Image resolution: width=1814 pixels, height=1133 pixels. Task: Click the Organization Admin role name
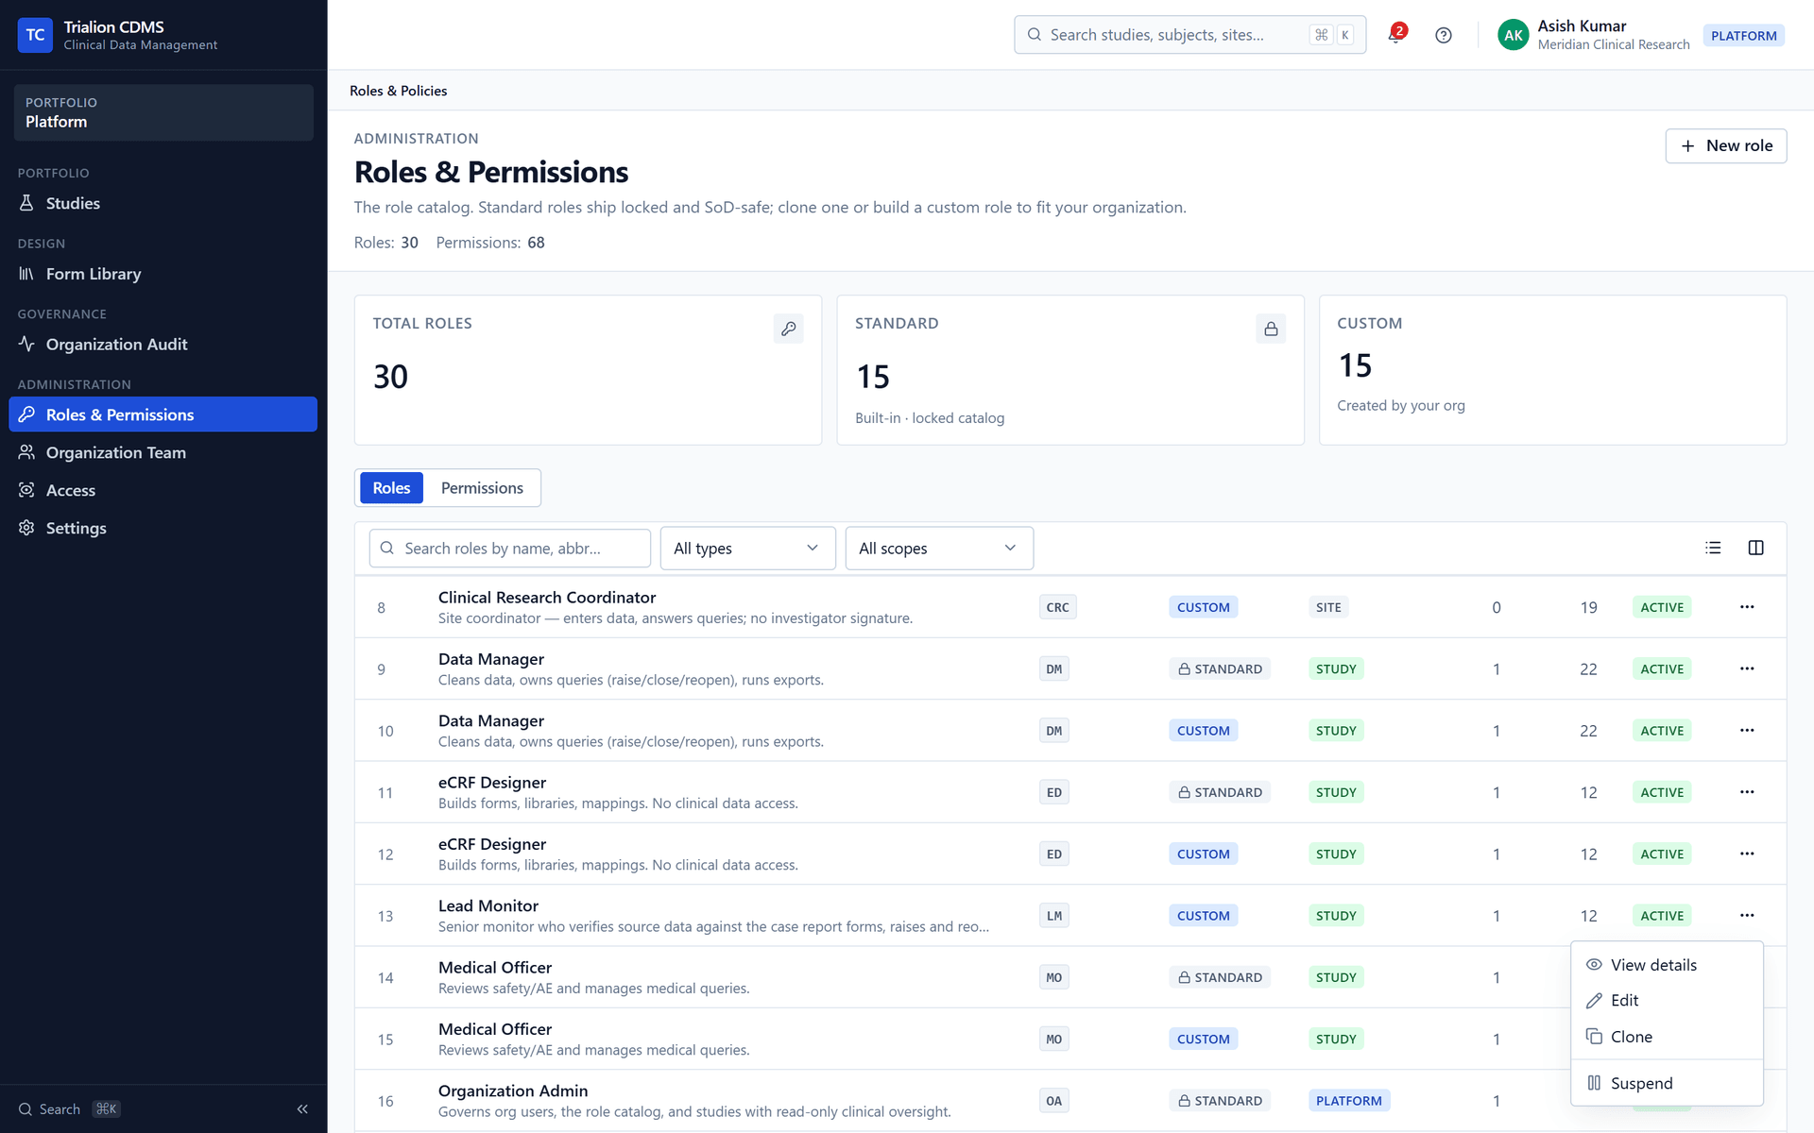[513, 1091]
